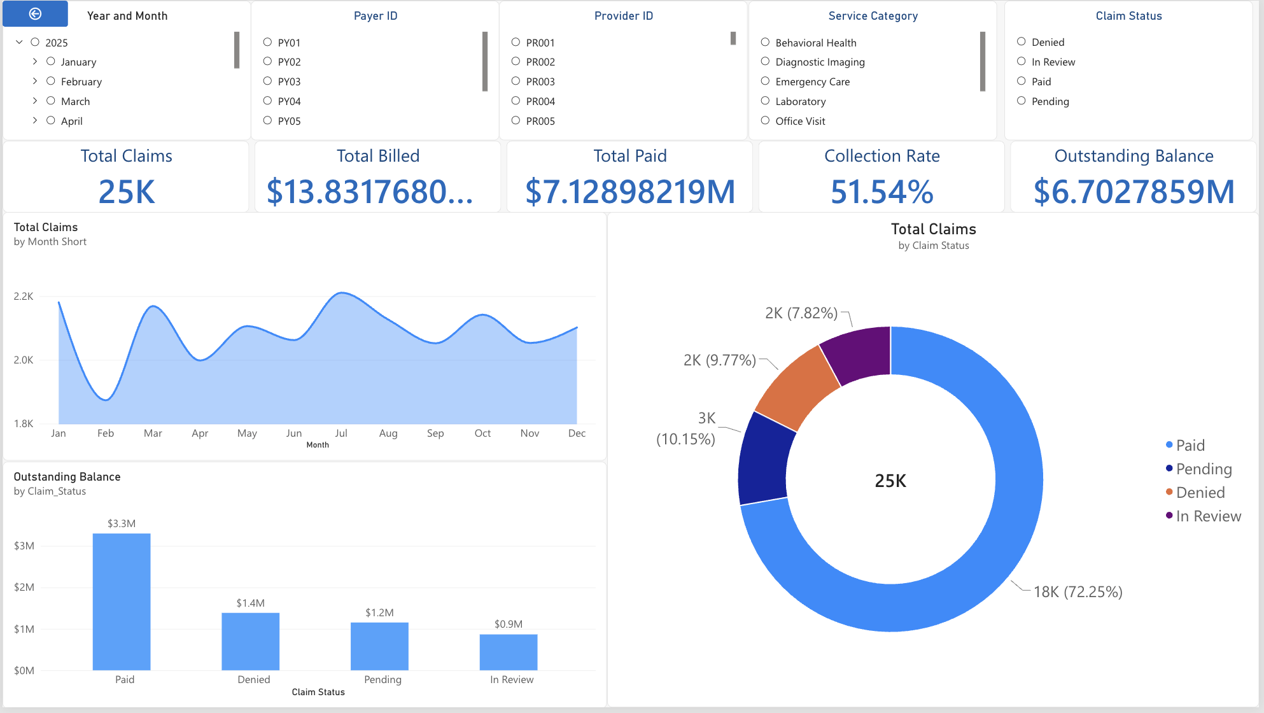Filter claims by Paid status
Screen dimensions: 1264x713
1021,81
